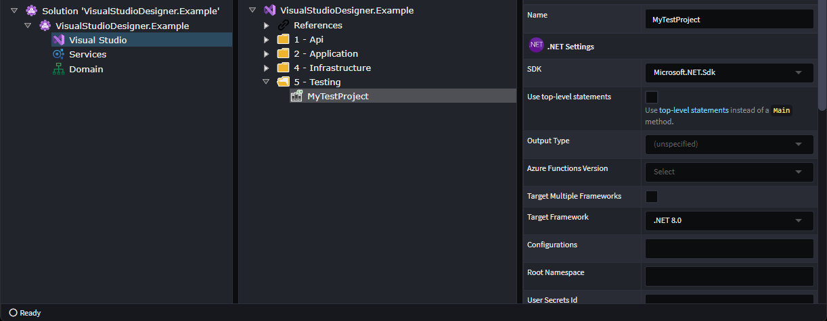Toggle Target Multiple Frameworks checkbox
The height and width of the screenshot is (321, 827).
[652, 197]
